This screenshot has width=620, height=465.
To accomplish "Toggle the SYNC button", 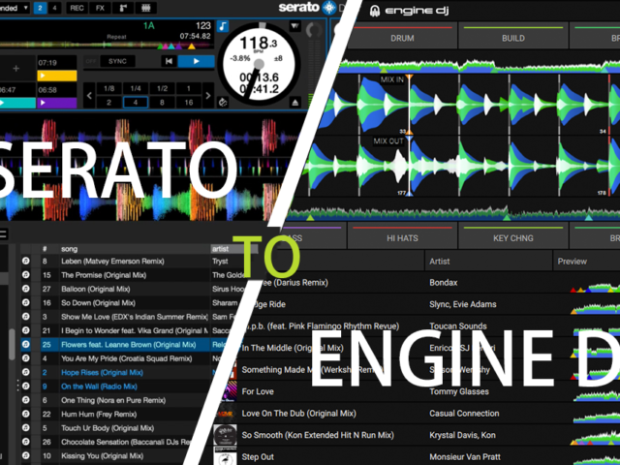I will click(x=117, y=61).
